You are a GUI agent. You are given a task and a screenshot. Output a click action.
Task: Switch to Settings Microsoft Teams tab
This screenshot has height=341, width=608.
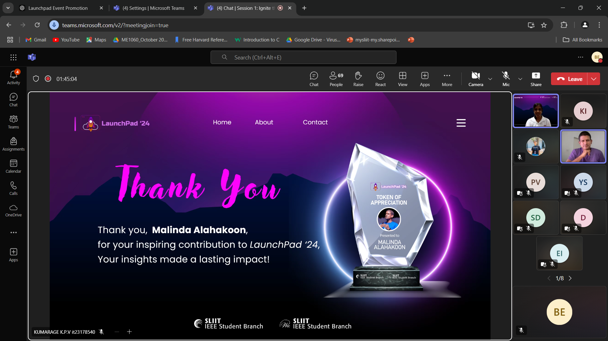(x=153, y=8)
